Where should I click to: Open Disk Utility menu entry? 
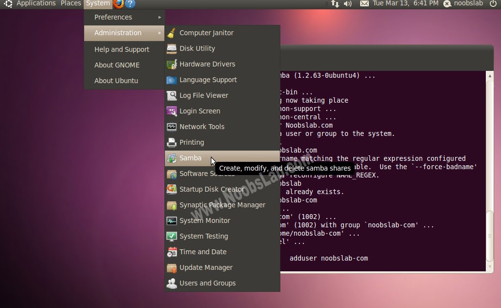[223, 48]
